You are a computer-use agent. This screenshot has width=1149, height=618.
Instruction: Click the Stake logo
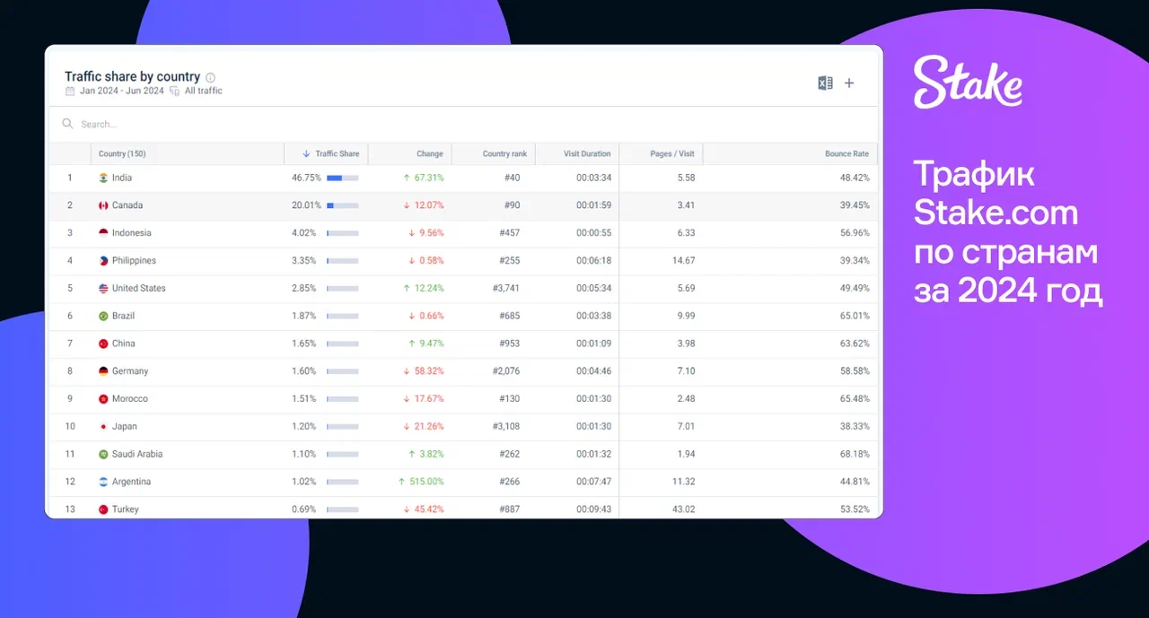coord(968,82)
